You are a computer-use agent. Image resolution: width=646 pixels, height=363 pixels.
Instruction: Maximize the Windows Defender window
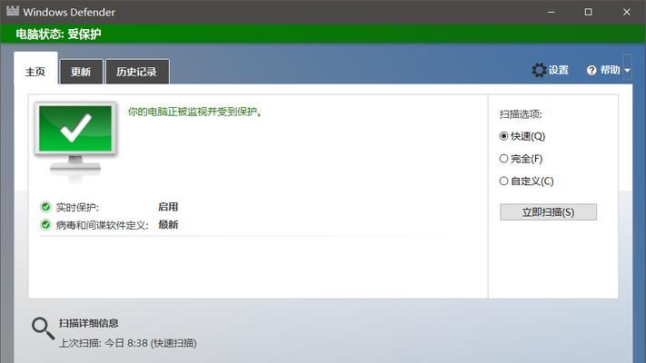click(589, 12)
